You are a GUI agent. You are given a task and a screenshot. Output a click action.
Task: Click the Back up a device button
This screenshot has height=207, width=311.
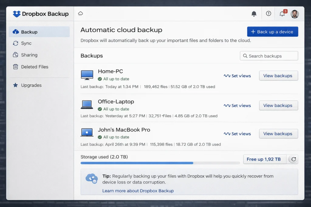(x=272, y=32)
